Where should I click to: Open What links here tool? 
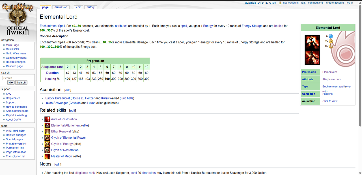click(15, 131)
